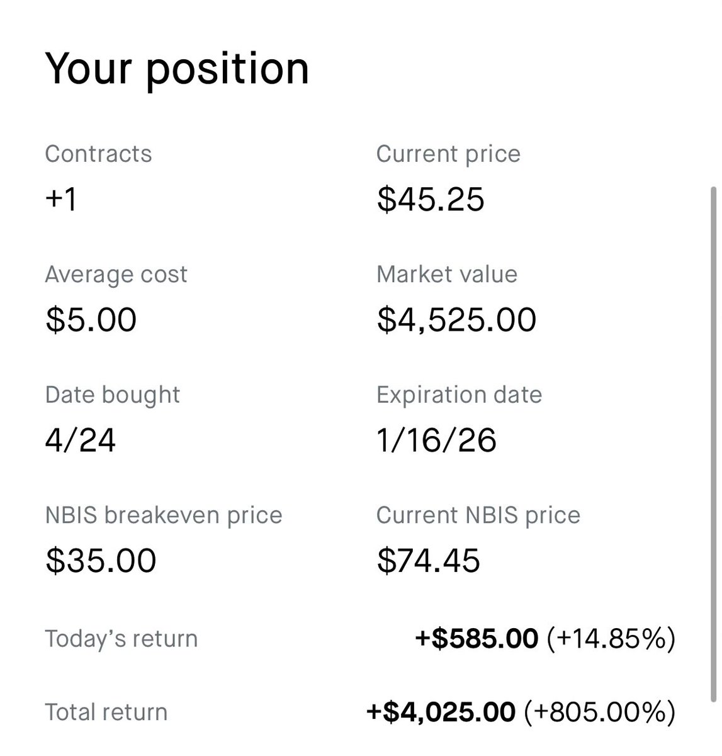722x756 pixels.
Task: Click the 4/24 date bought value
Action: point(81,440)
